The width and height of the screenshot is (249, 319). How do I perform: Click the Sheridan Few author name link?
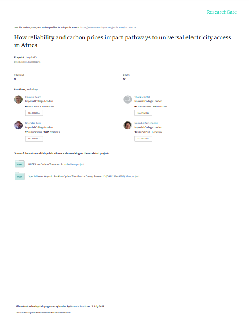[x=33, y=123]
